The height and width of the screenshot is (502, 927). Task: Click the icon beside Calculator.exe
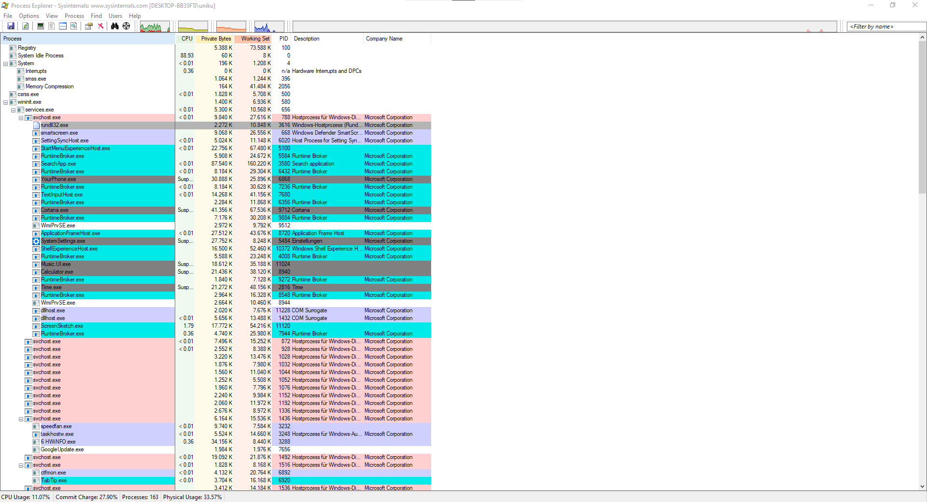(36, 272)
